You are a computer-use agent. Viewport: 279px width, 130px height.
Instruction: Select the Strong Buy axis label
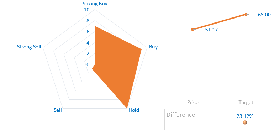click(95, 4)
